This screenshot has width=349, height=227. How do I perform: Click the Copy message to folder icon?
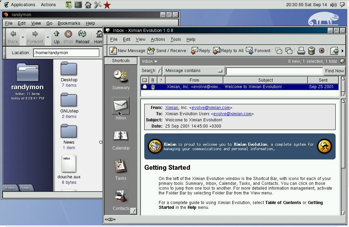pos(289,51)
